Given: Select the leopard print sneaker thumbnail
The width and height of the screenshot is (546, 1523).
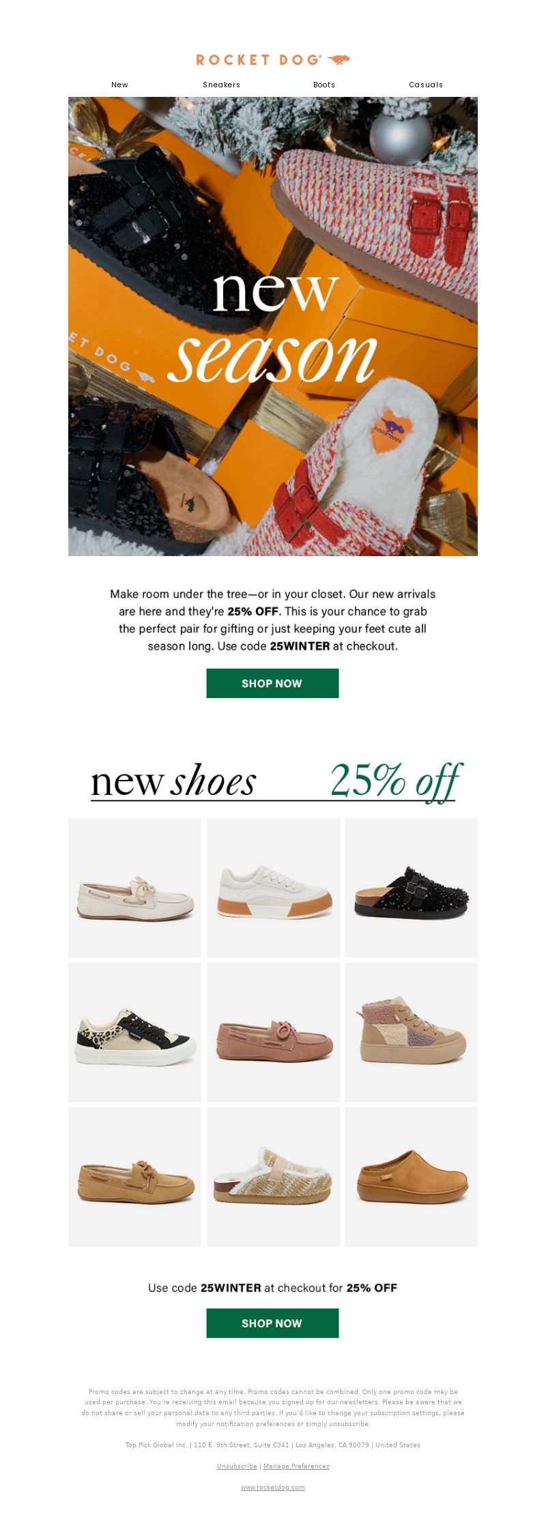Looking at the screenshot, I should point(134,1032).
